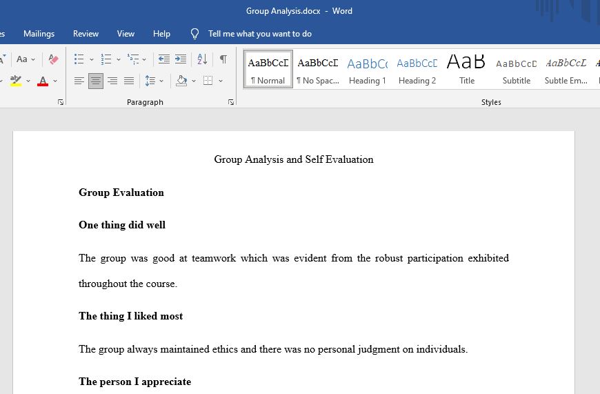Click the Numbering list icon
The height and width of the screenshot is (394, 600).
pyautogui.click(x=106, y=59)
